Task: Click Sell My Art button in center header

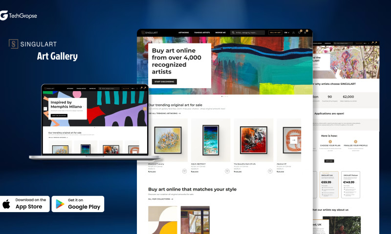Action: [x=275, y=33]
